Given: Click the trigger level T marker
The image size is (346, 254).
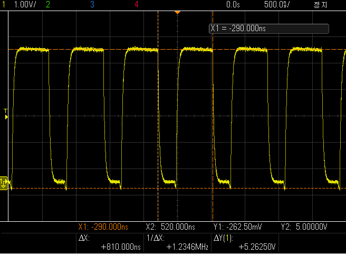Looking at the screenshot, I should (6, 114).
